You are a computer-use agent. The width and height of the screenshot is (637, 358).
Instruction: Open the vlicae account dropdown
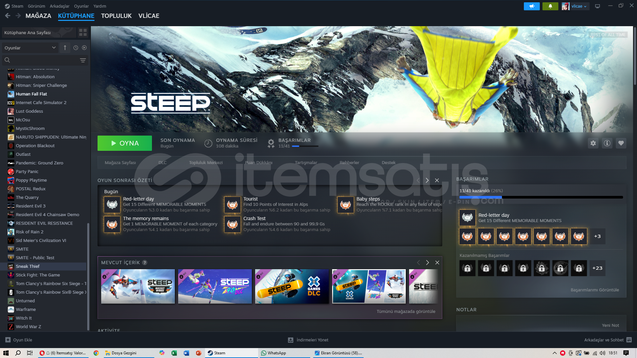579,6
